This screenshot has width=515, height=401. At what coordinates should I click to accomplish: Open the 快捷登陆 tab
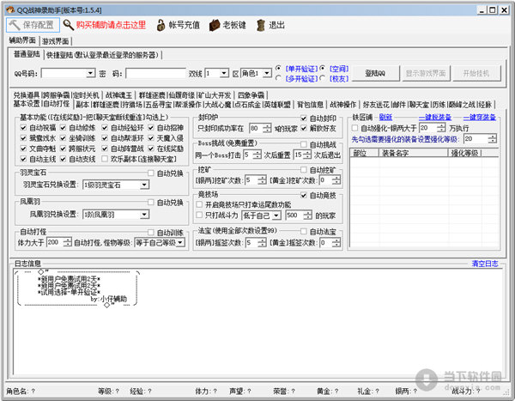point(102,55)
